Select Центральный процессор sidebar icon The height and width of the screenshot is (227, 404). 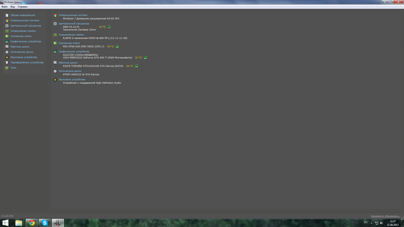[7, 26]
